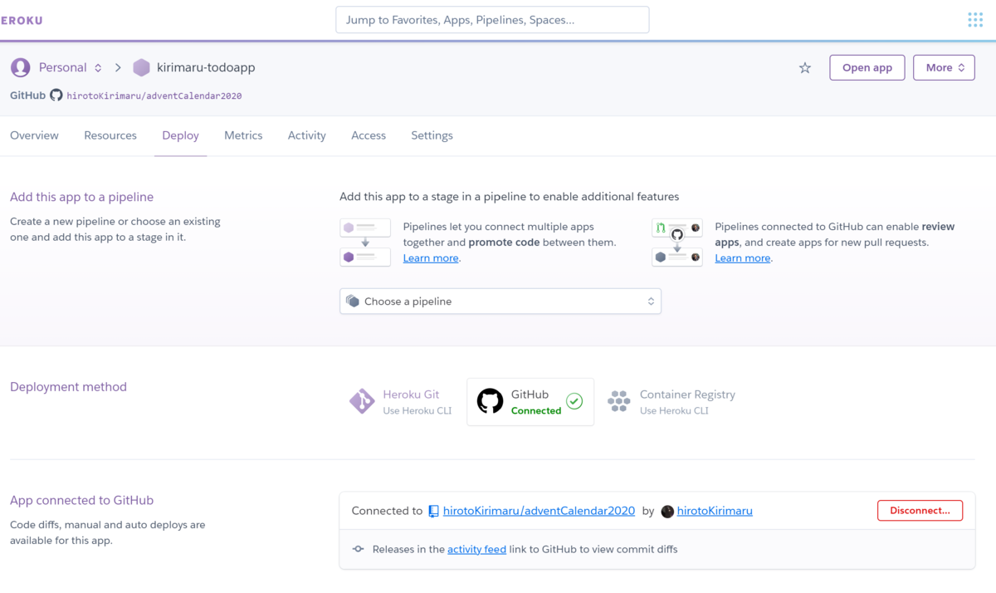
Task: Open hirotoKirimaru/adventCalendar2020 link in Connected to row
Action: pyautogui.click(x=539, y=511)
